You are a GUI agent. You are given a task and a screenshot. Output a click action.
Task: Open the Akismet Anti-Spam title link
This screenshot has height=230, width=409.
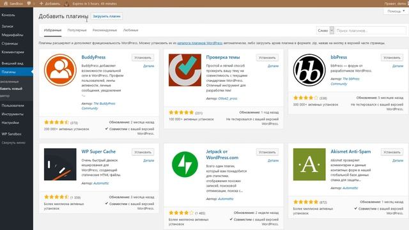click(351, 151)
